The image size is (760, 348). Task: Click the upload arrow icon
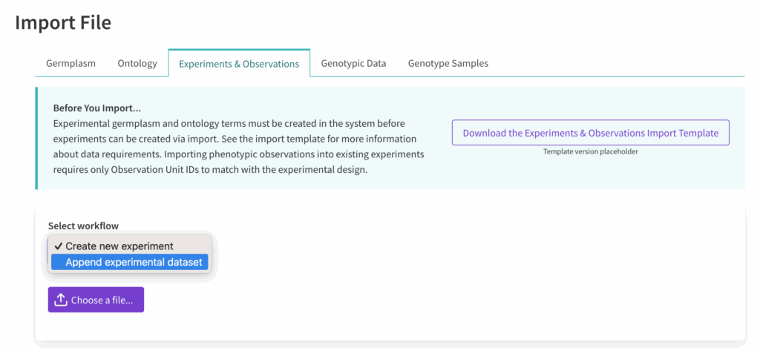(x=62, y=301)
